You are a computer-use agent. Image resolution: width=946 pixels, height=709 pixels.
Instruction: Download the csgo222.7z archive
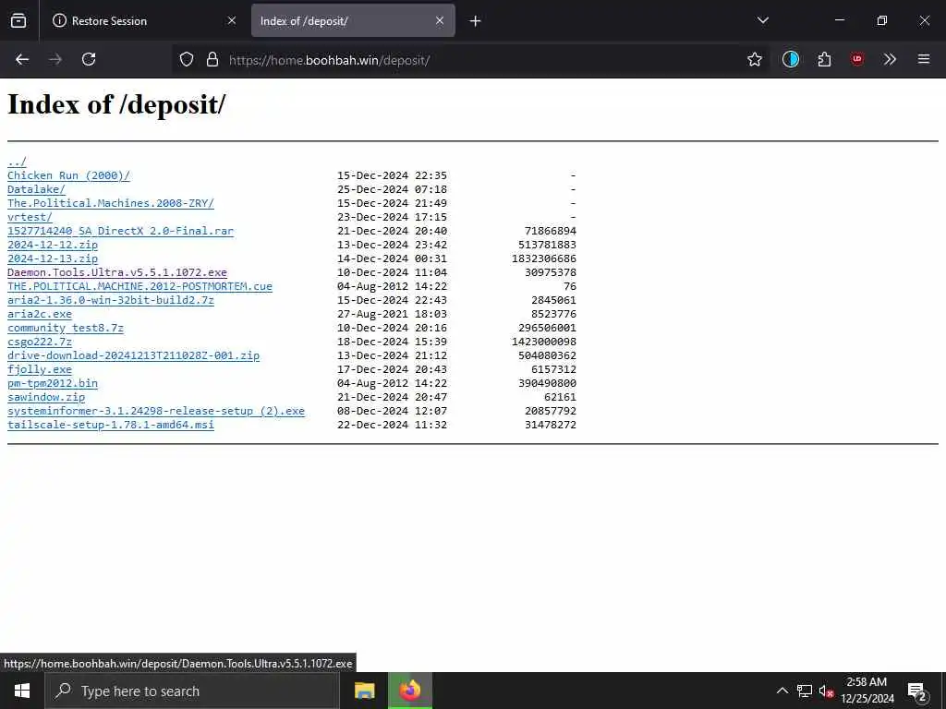(39, 342)
